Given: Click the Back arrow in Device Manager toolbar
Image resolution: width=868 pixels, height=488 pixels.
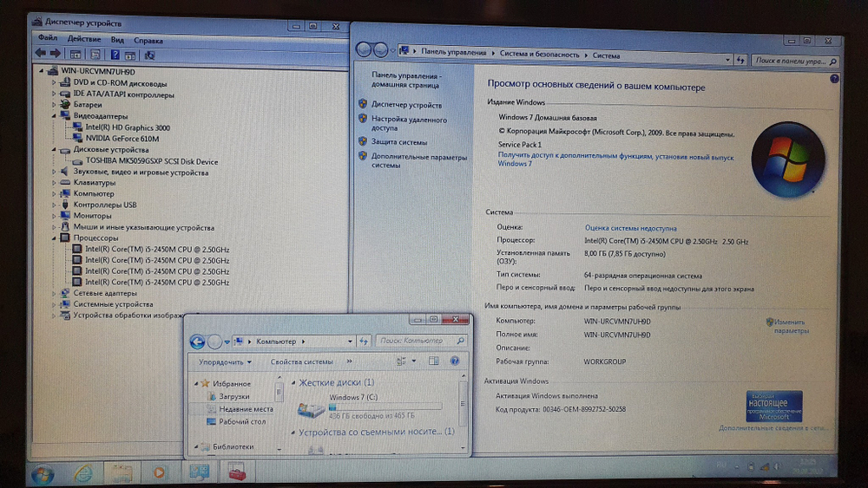Looking at the screenshot, I should [41, 54].
